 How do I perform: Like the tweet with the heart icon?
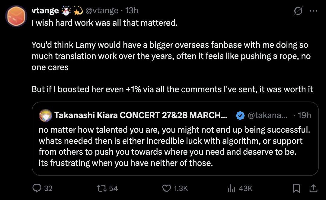click(x=167, y=188)
